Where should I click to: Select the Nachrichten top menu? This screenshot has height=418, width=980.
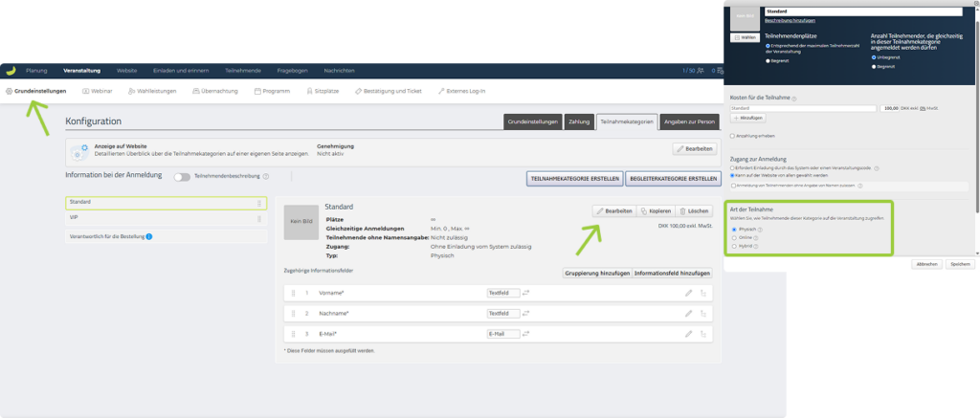click(340, 71)
